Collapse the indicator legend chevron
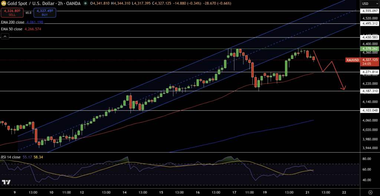 click(x=5, y=36)
